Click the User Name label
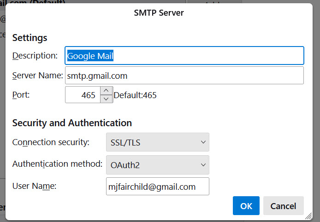Viewport: 320px width, 222px height. point(34,186)
